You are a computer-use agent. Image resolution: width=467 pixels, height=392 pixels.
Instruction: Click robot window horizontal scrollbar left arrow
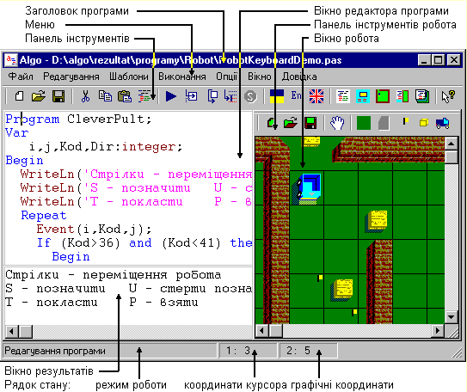261,330
